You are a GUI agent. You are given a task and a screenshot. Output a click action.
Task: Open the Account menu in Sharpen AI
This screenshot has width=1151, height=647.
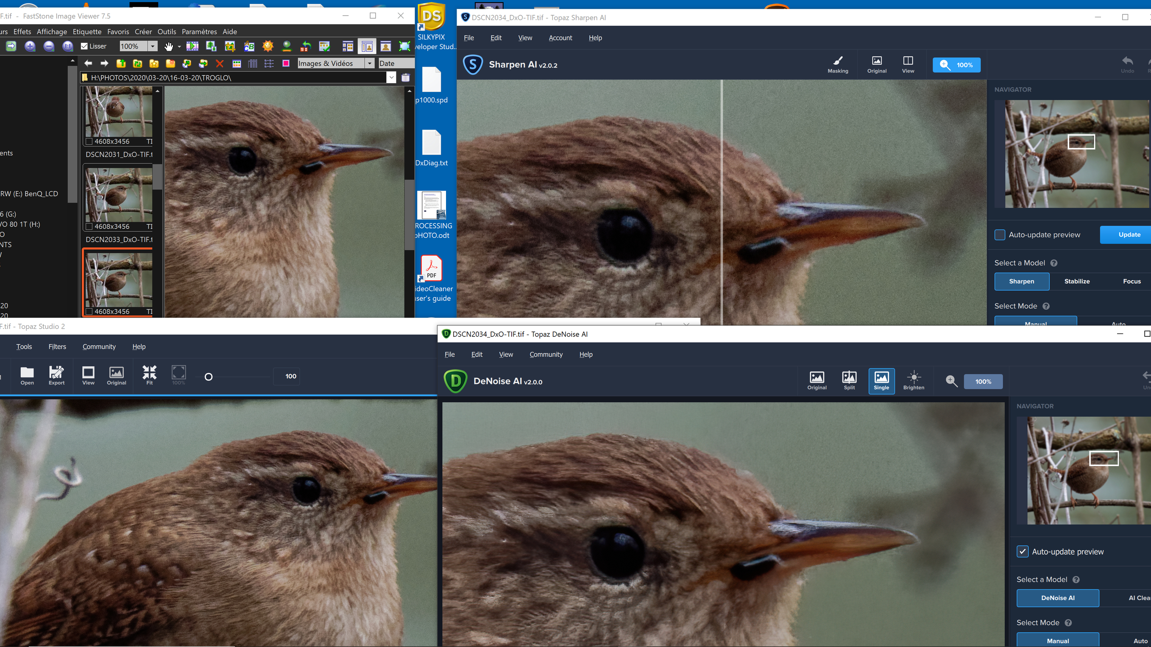(560, 38)
